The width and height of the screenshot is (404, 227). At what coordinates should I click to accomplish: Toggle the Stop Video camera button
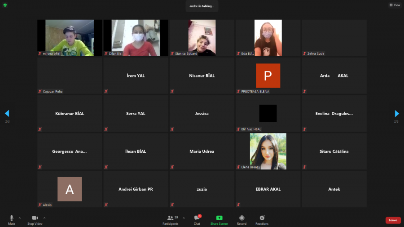(x=35, y=220)
